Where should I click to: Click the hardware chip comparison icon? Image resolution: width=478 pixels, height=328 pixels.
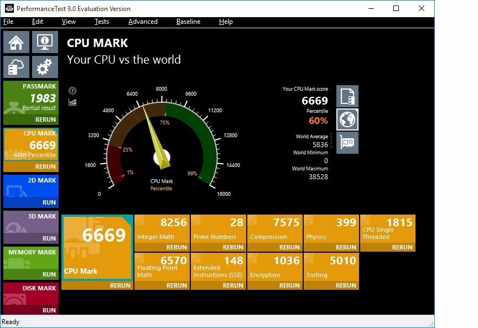pos(347,143)
